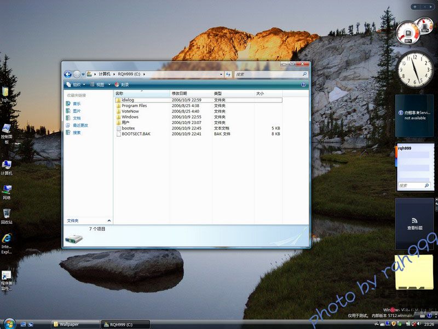This screenshot has height=329, width=438.
Task: Click the Windows Start orb
Action: point(9,324)
